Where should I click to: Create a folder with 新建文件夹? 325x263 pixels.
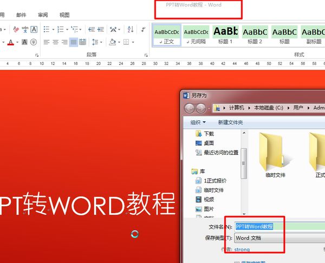coord(230,122)
